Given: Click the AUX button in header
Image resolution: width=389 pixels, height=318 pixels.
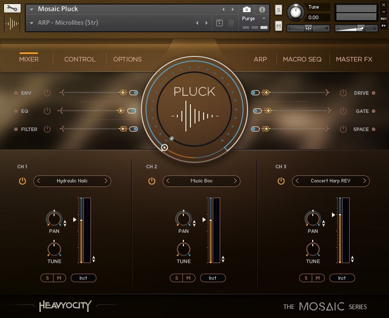Looking at the screenshot, I should pyautogui.click(x=383, y=19).
